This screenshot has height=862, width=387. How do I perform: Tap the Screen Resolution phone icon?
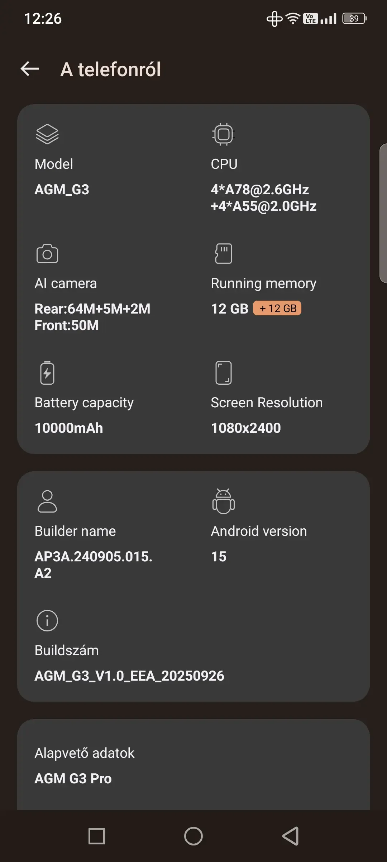[223, 373]
